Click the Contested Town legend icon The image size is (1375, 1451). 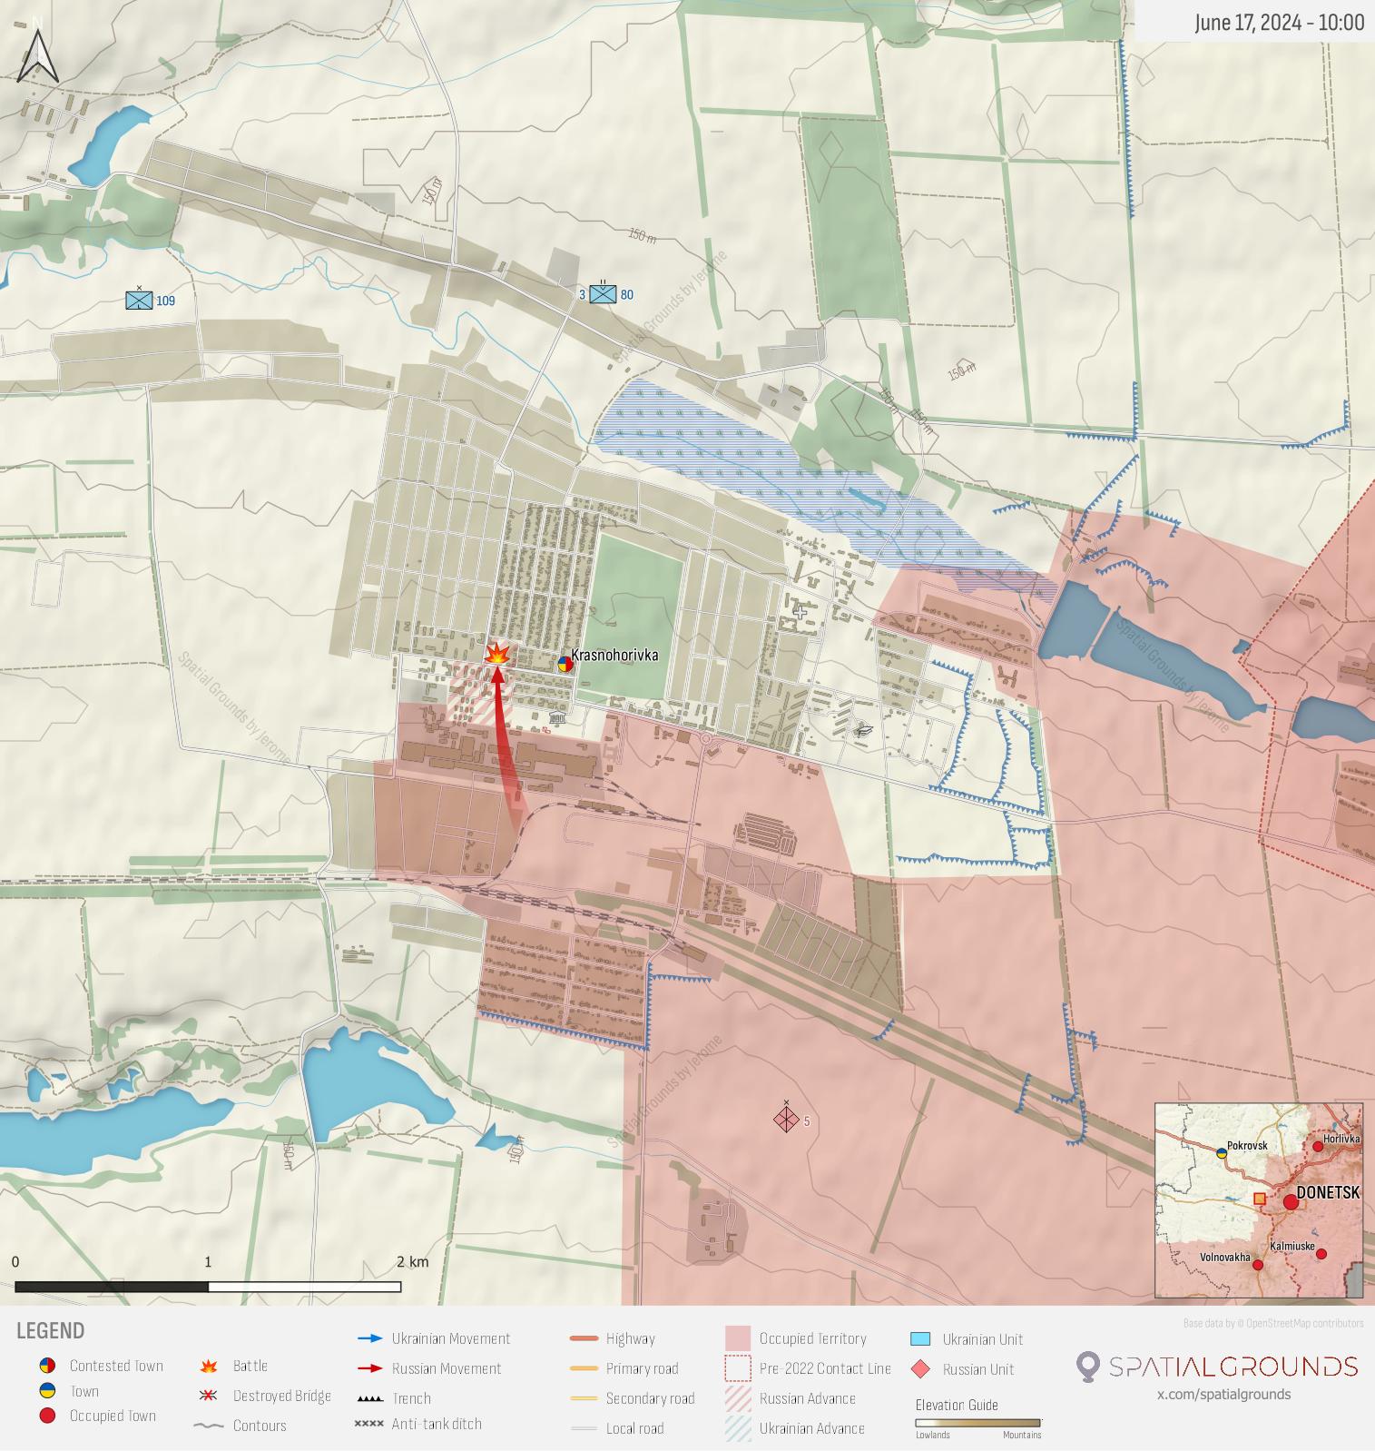pos(48,1366)
